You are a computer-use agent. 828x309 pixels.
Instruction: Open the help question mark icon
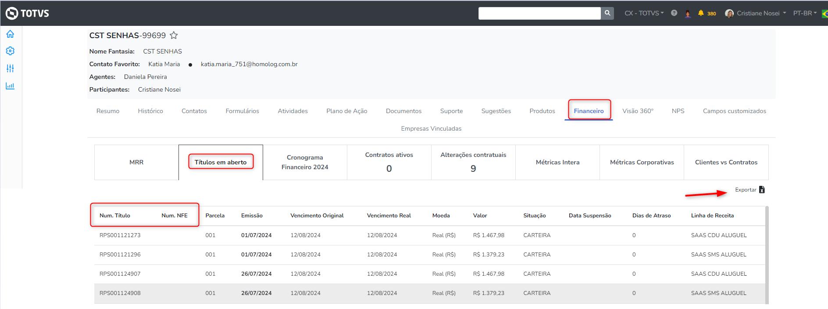tap(674, 13)
